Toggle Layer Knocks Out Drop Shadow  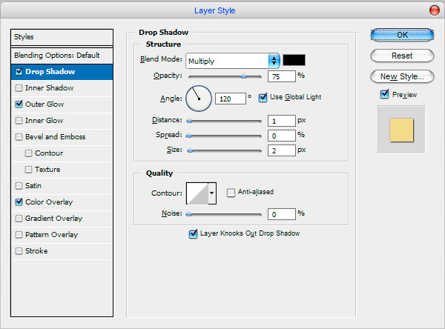tap(193, 234)
